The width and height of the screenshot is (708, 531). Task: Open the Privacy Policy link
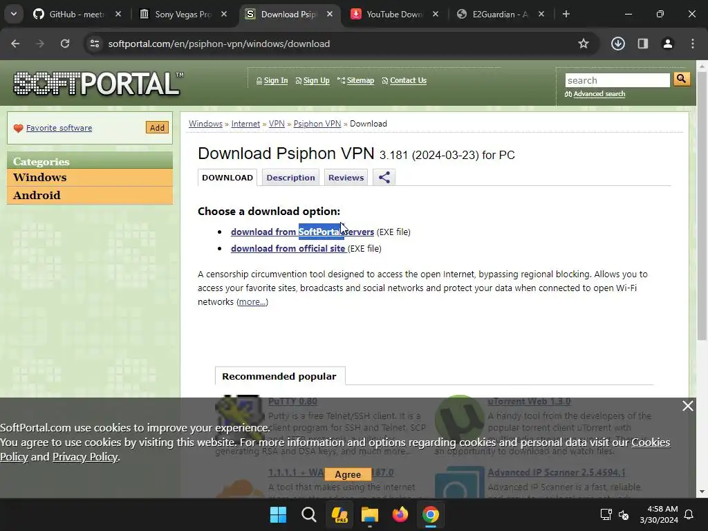click(x=85, y=457)
